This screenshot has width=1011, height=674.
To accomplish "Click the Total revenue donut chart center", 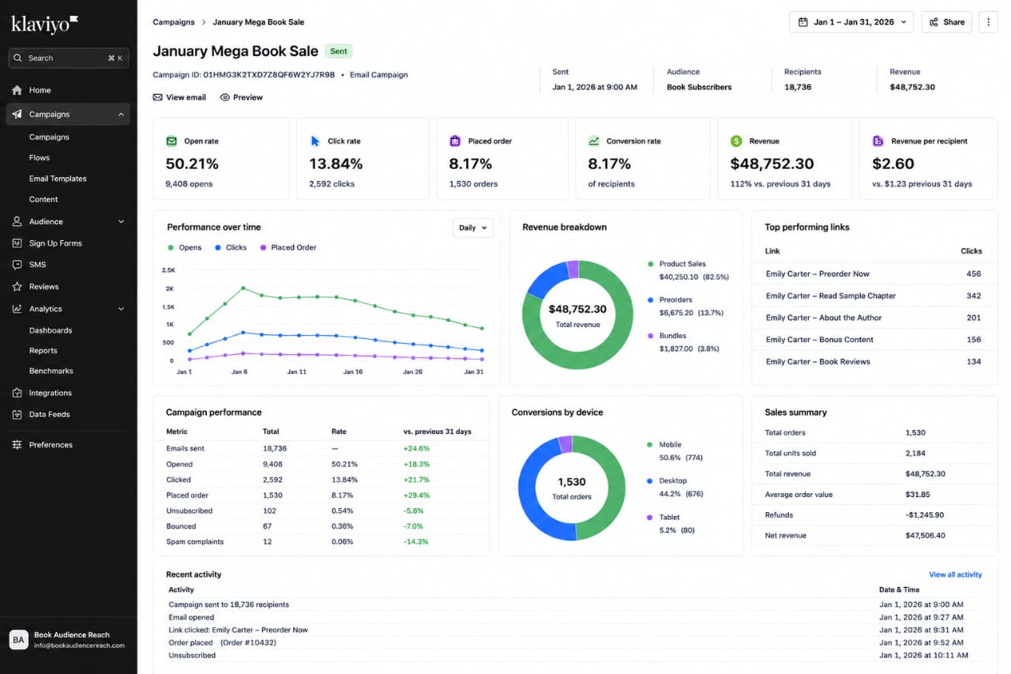I will pyautogui.click(x=577, y=314).
